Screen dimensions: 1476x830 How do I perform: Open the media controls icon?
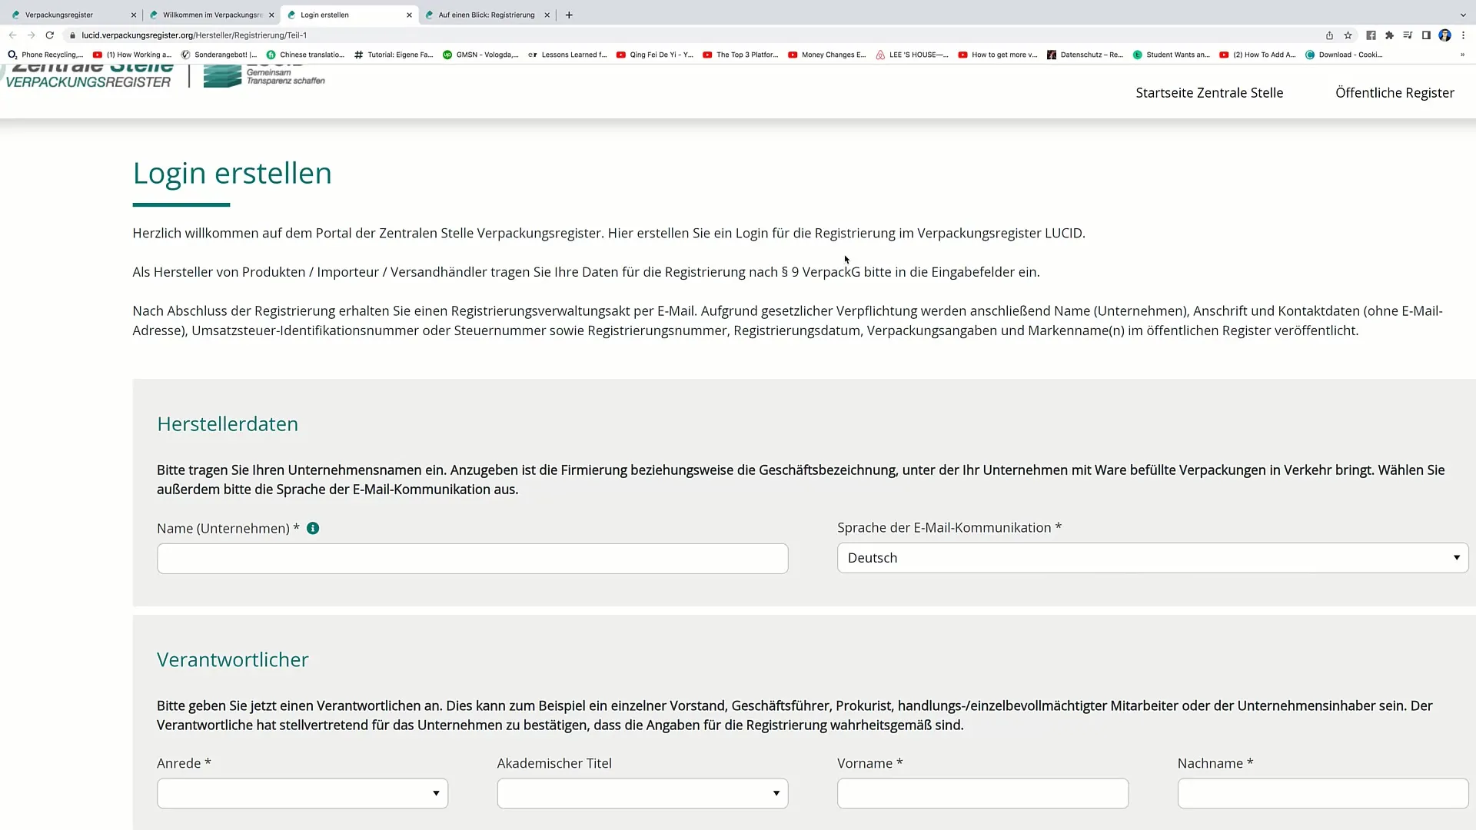coord(1408,35)
